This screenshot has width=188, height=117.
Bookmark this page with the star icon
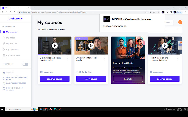tap(158, 12)
